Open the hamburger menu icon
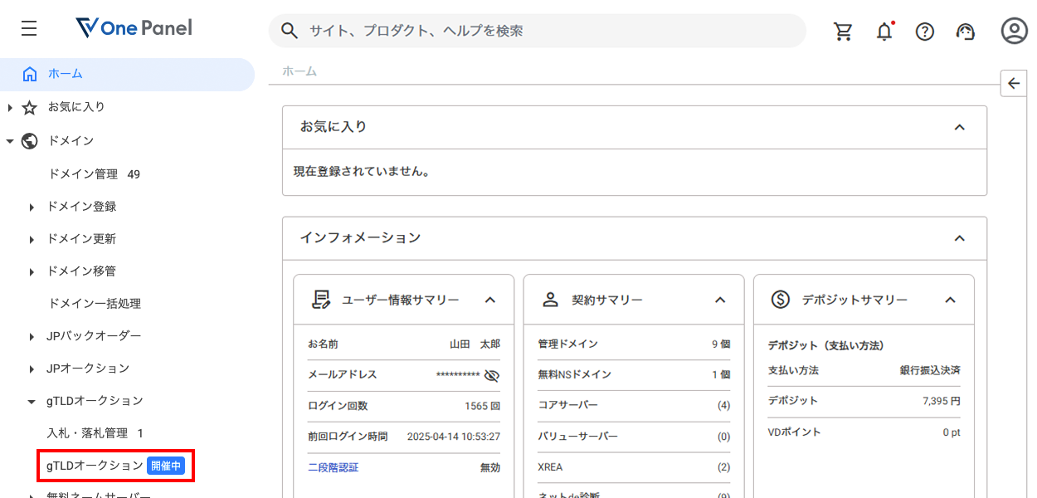This screenshot has width=1037, height=498. point(29,29)
